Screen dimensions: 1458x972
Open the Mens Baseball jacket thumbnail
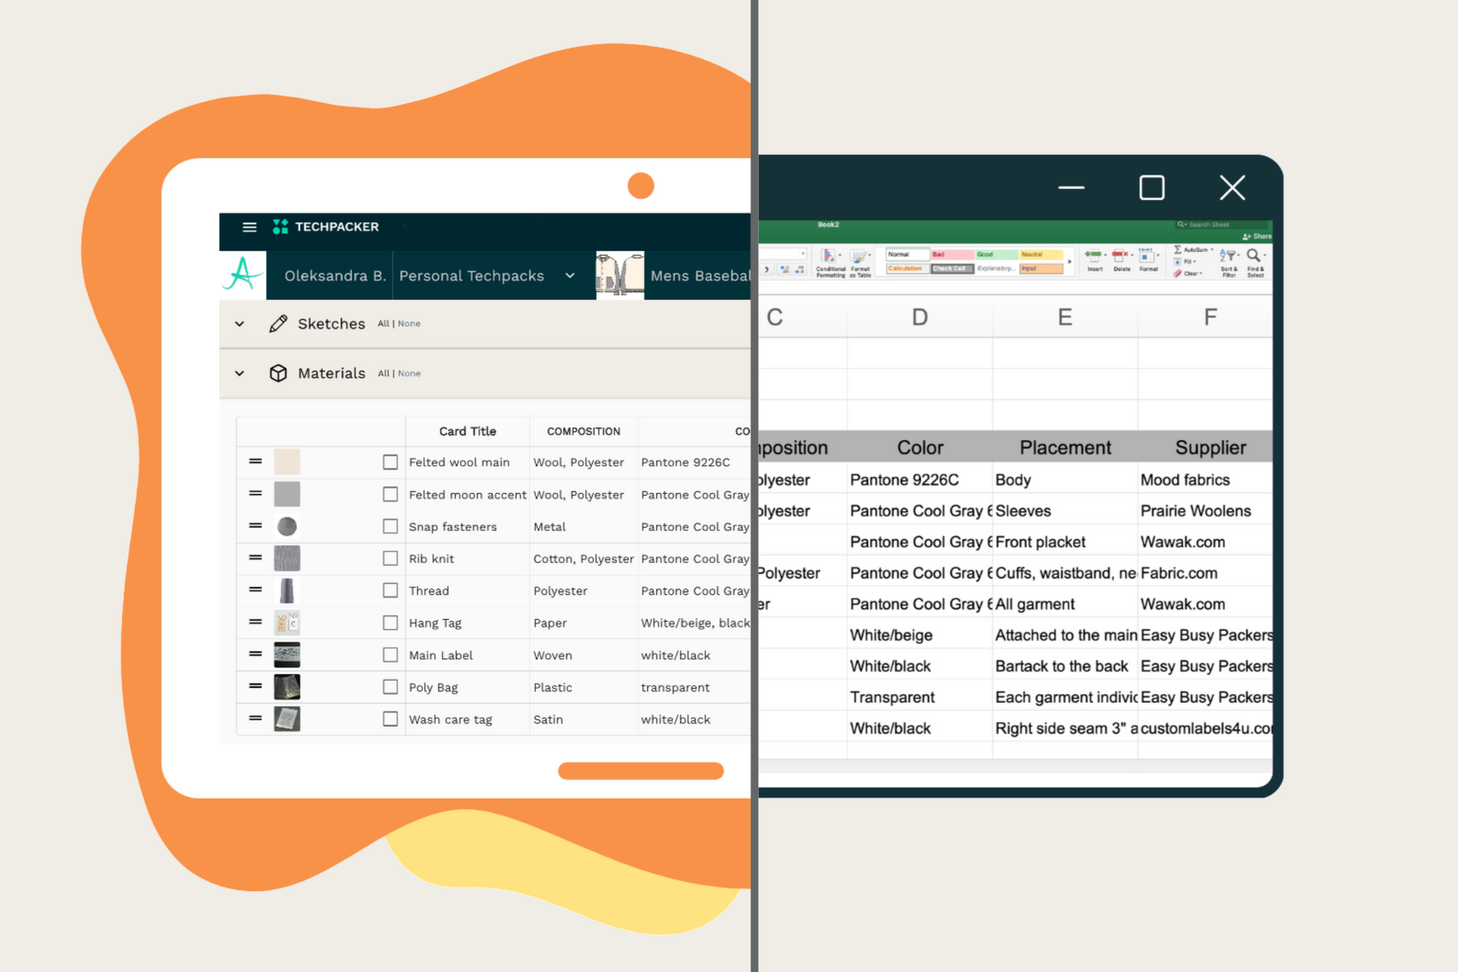pos(620,275)
